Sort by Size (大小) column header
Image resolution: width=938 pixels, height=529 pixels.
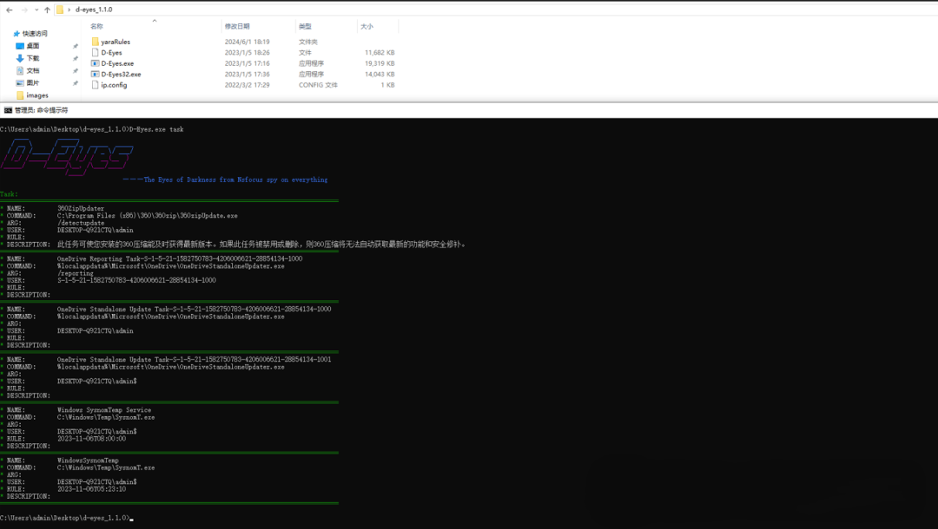[x=367, y=26]
